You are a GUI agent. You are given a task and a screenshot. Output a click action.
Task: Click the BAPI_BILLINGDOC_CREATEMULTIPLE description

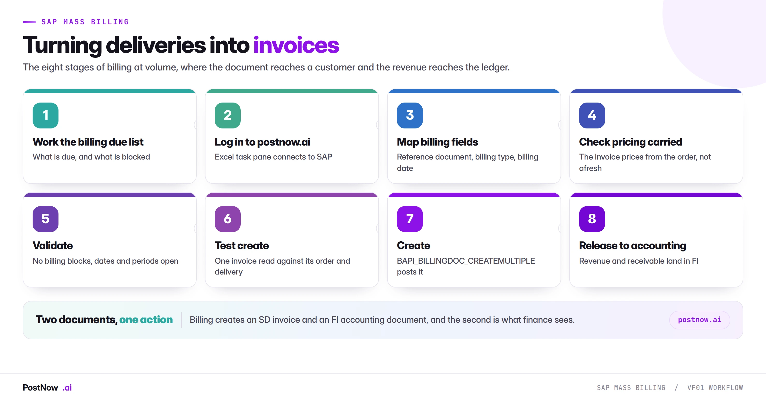click(x=466, y=266)
